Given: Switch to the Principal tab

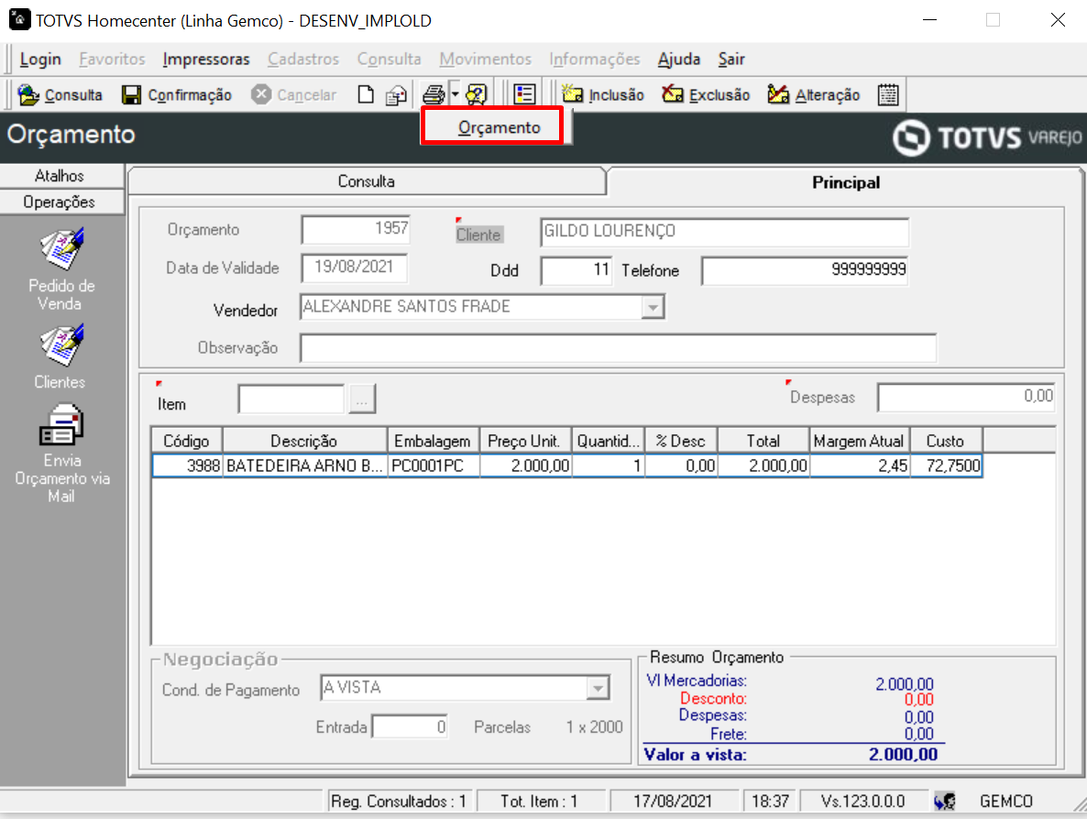Looking at the screenshot, I should click(x=845, y=183).
